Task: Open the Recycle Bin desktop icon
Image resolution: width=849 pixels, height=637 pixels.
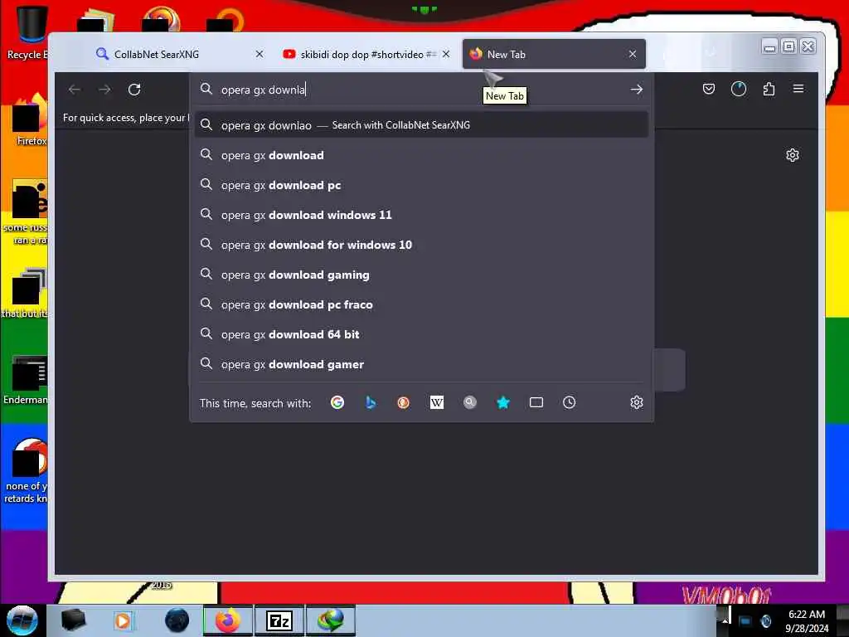Action: click(27, 32)
